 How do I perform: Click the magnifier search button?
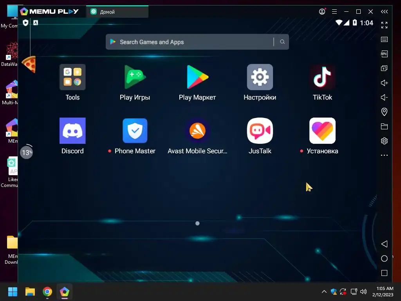pos(282,42)
